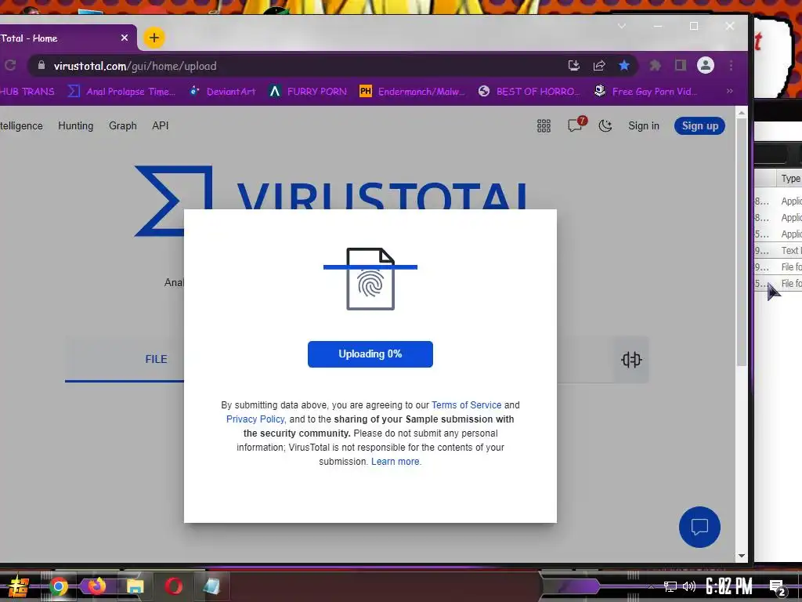Open File Explorer from the taskbar
Image resolution: width=802 pixels, height=602 pixels.
pyautogui.click(x=135, y=586)
